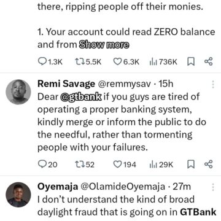
Task: Open Remi Savage's profile picture
Action: tap(18, 92)
